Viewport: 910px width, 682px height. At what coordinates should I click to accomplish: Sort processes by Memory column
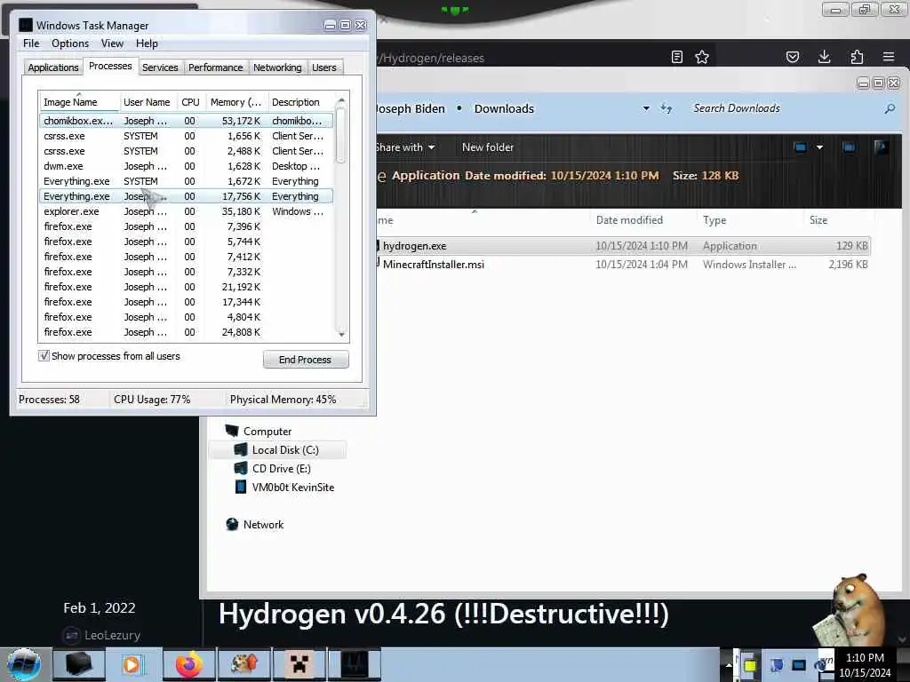(236, 102)
